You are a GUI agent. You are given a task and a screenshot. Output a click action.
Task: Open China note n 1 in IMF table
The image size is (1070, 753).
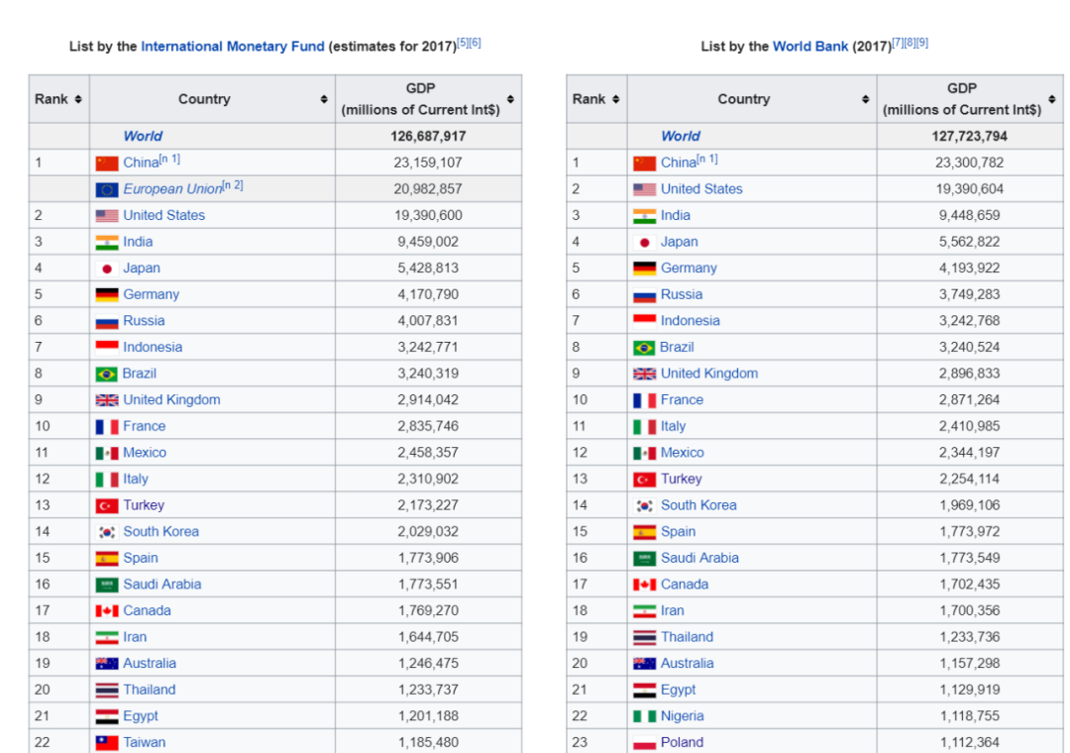[170, 160]
